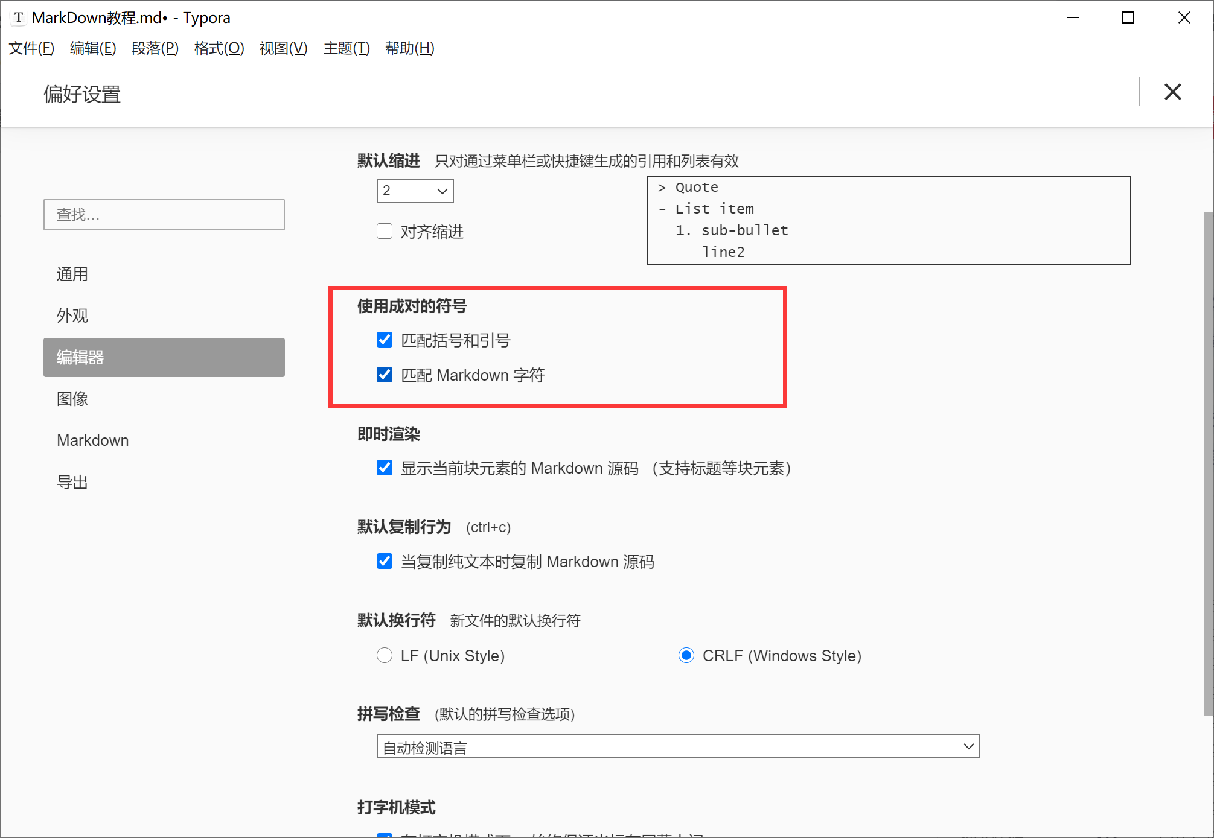Image resolution: width=1214 pixels, height=838 pixels.
Task: Click the 默认缩进 heading
Action: click(x=388, y=160)
